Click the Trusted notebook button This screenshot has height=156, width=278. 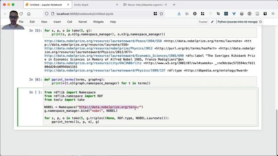point(203,22)
